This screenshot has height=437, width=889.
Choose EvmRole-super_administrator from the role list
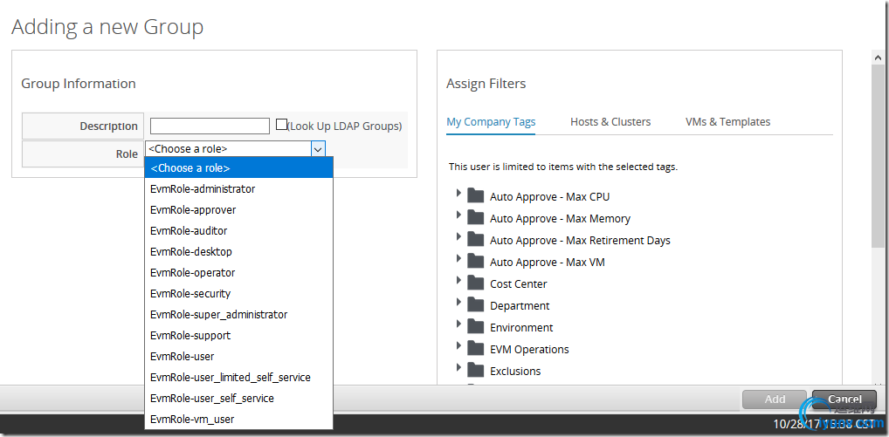(218, 315)
